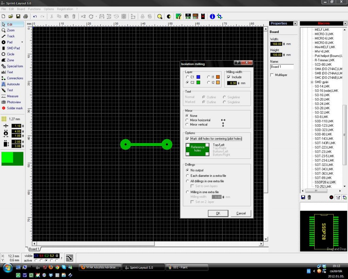Viewport: 348px width, 279px height.
Task: Print the board with the printer icon
Action: (25, 16)
